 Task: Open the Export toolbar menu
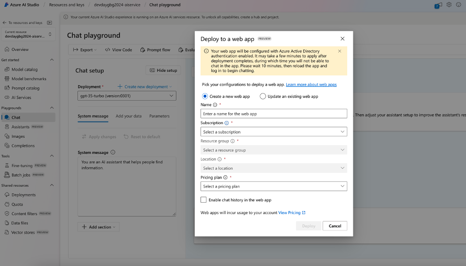tap(85, 50)
